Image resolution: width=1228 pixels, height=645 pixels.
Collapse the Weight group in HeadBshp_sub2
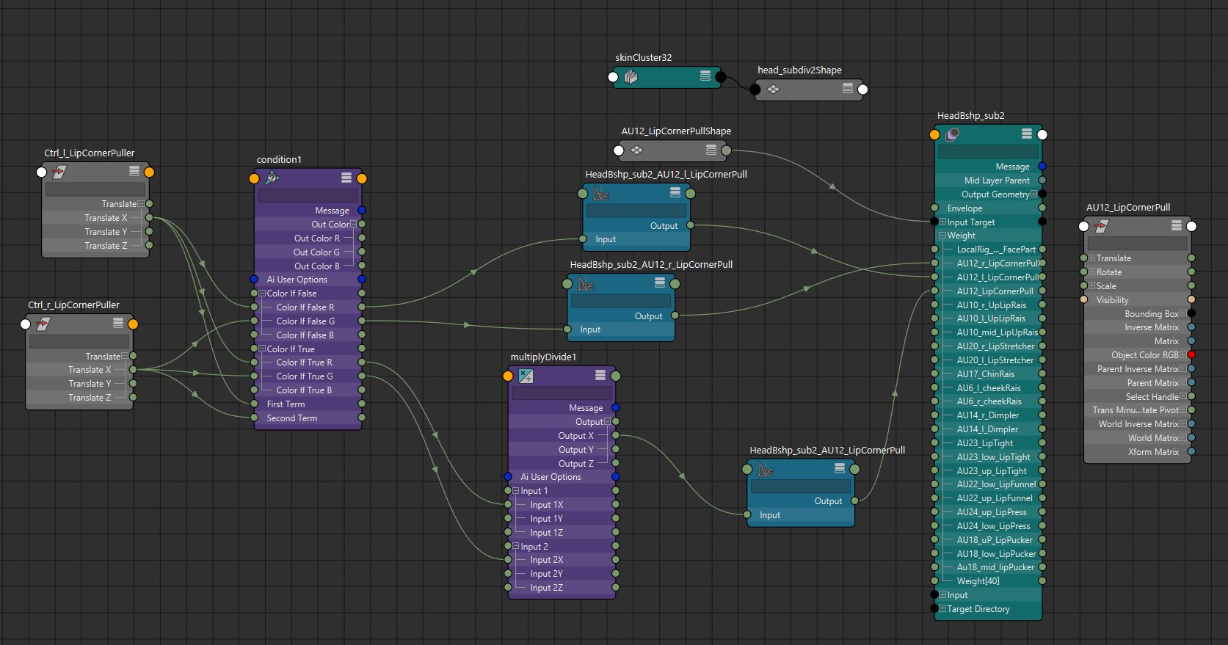[x=942, y=236]
